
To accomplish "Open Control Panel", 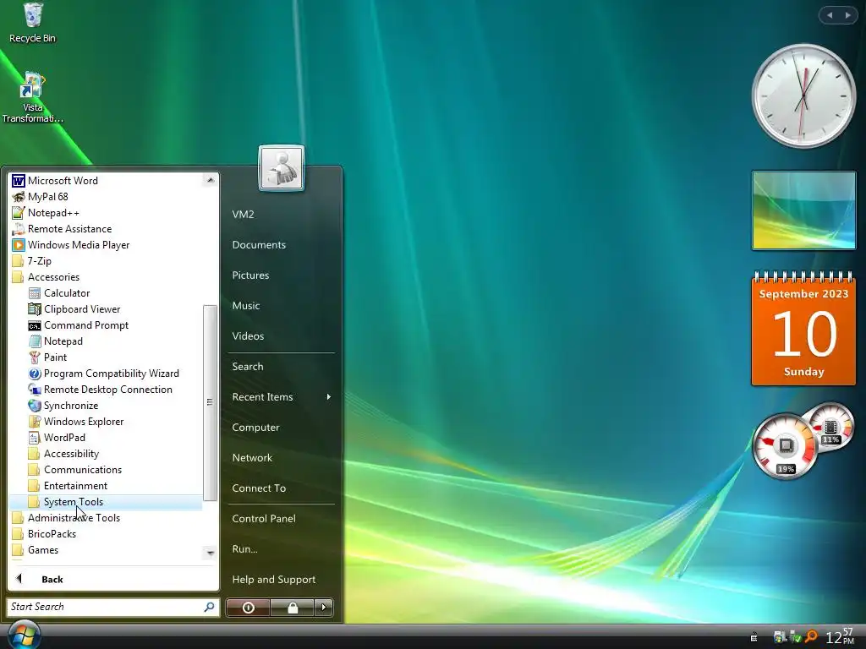I will (x=264, y=518).
